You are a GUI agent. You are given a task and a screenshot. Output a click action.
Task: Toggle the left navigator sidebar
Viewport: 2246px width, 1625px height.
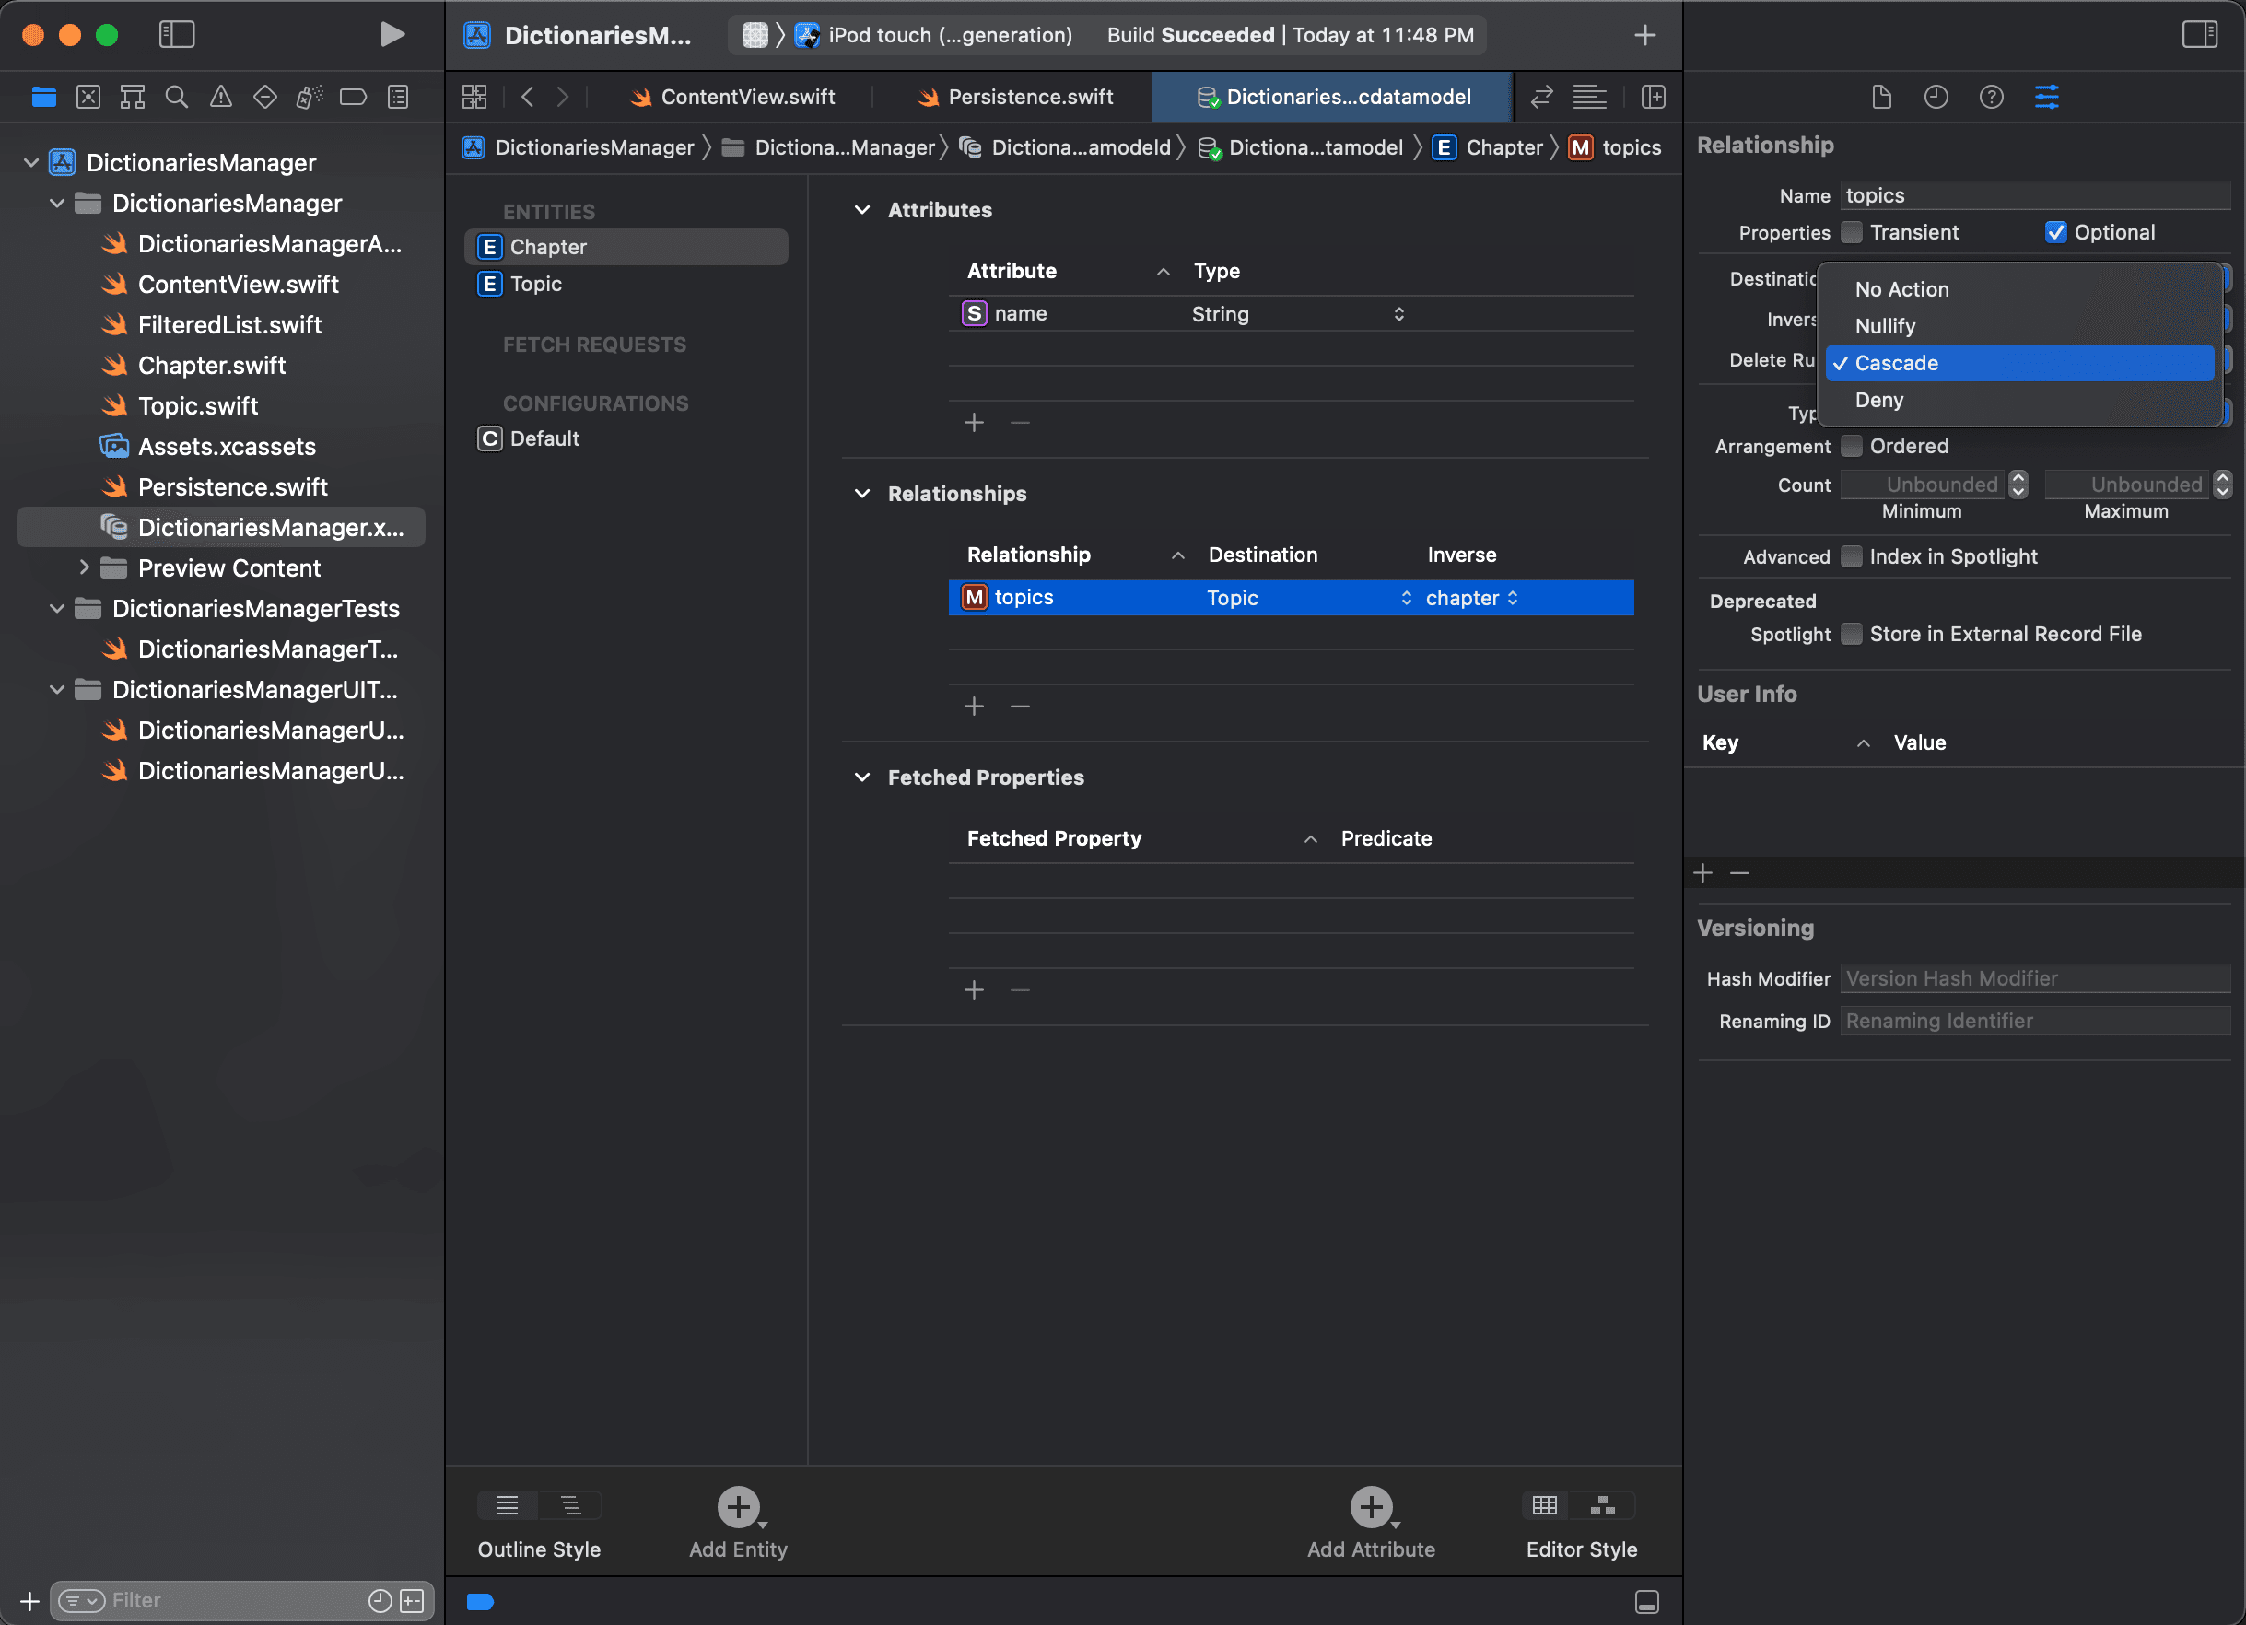pyautogui.click(x=177, y=34)
